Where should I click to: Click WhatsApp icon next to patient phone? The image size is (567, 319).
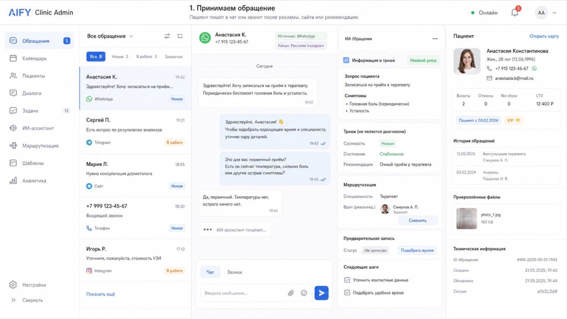[x=534, y=68]
